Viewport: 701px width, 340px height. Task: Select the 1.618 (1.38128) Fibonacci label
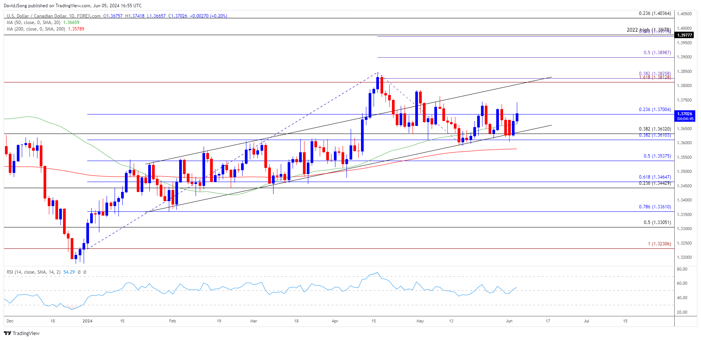click(655, 77)
